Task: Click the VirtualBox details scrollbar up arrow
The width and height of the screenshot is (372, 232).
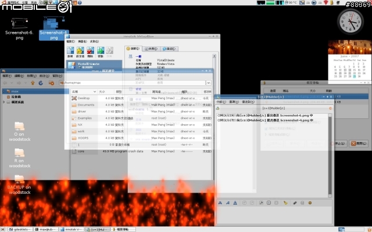Action: coord(214,56)
